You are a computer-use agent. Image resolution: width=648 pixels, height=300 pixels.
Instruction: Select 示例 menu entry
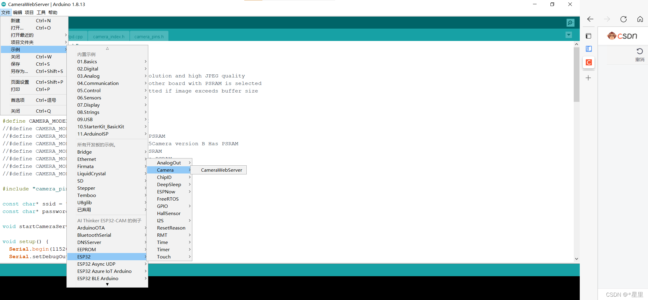[34, 49]
